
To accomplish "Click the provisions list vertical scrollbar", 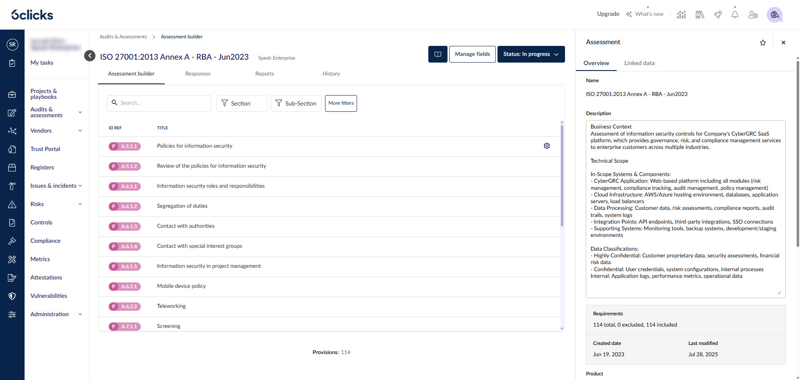I will tap(562, 175).
